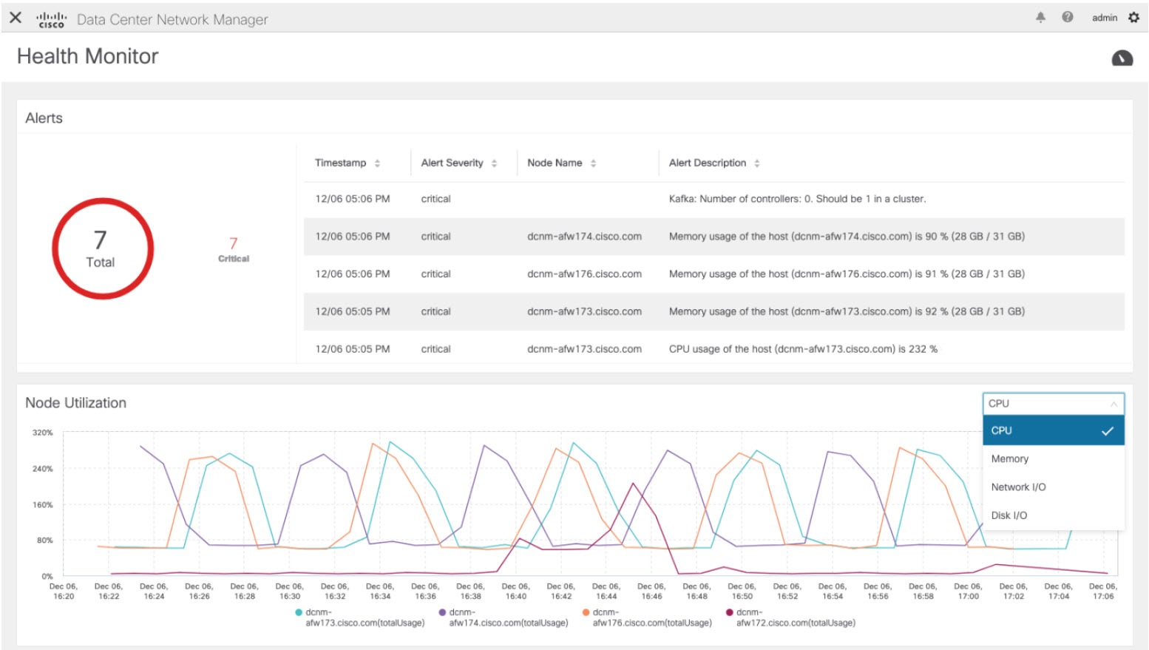Close Health Monitor using the X icon
1149x650 pixels.
(x=15, y=17)
